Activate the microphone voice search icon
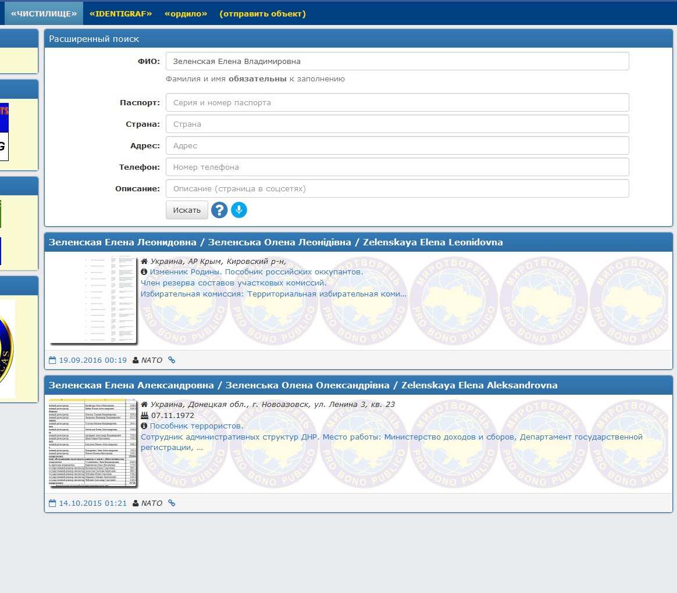Screen dimensions: 677x593 (x=239, y=210)
